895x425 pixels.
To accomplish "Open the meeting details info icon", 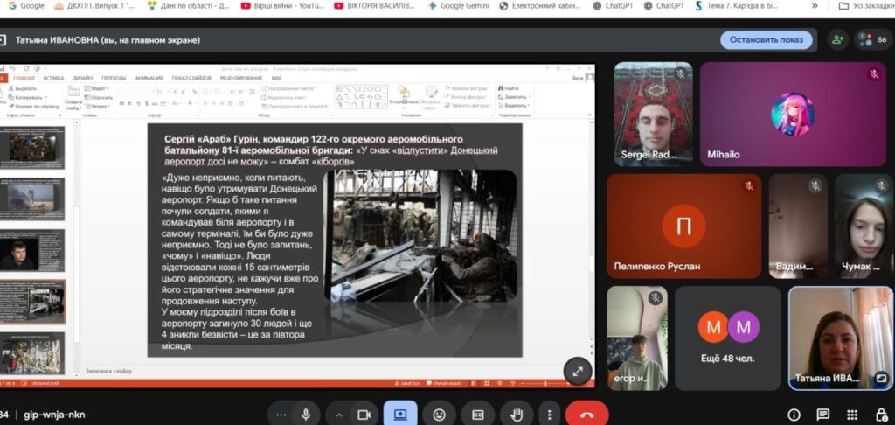I will (794, 415).
